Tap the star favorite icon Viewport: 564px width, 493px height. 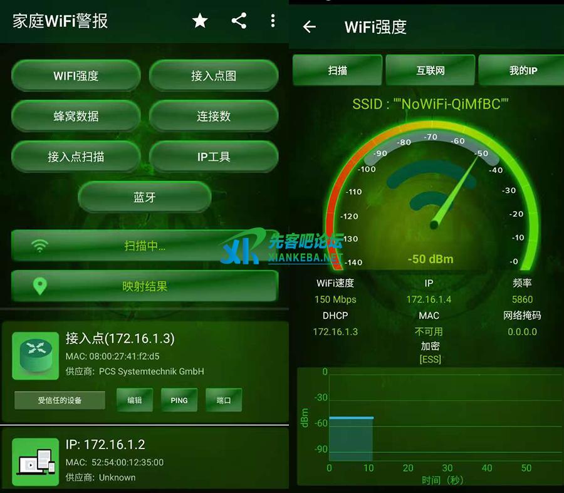200,21
